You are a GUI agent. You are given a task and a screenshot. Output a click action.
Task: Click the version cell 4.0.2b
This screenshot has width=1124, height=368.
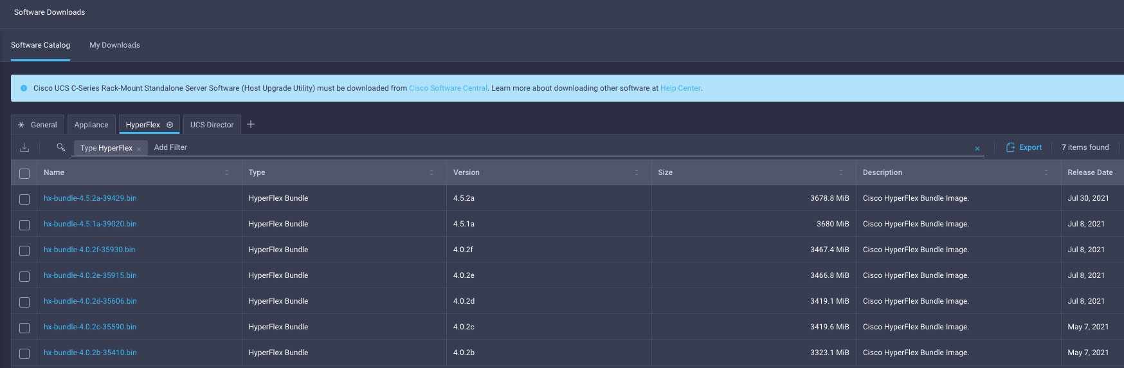[464, 353]
